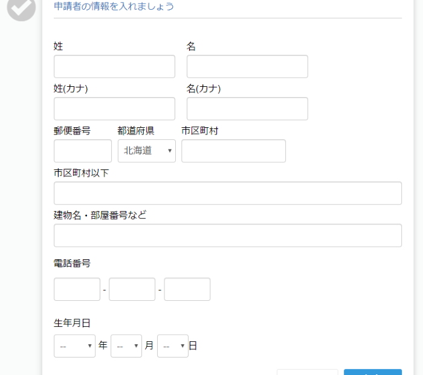
Task: Click the 生年月日 label
Action: tap(72, 323)
